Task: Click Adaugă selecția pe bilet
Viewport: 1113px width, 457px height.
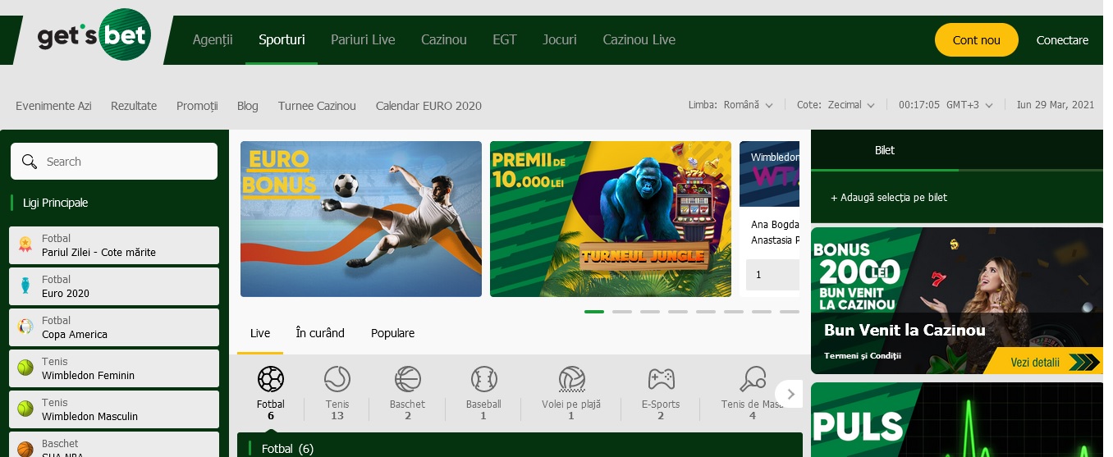Action: (x=889, y=198)
